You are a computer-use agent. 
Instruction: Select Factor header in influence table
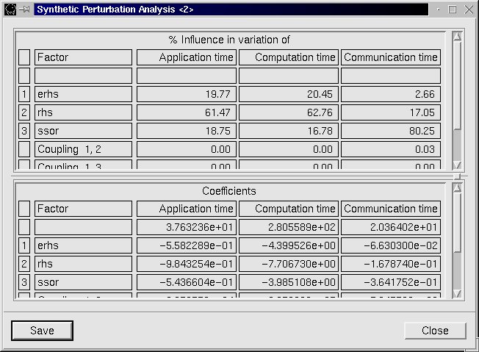tap(84, 57)
